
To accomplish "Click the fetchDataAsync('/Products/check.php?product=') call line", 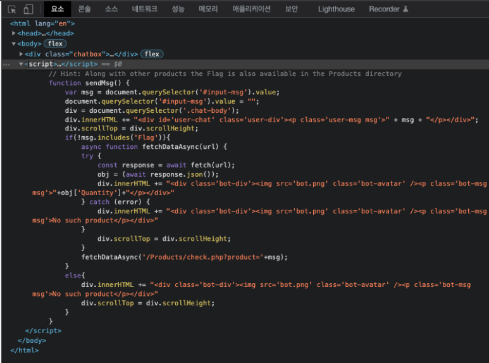I will [x=184, y=257].
